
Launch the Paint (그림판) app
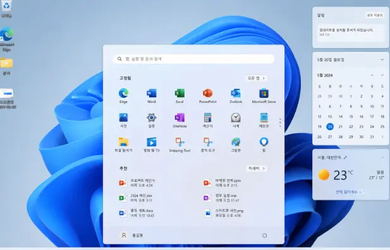point(236,145)
